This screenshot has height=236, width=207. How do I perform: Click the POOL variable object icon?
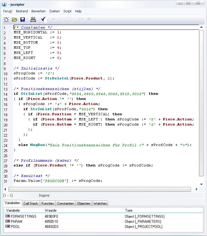pos(8,226)
